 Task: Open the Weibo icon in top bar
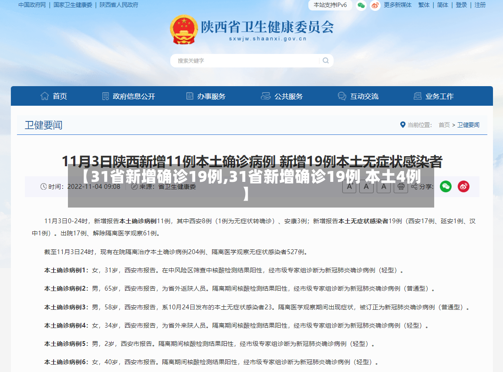coord(375,6)
